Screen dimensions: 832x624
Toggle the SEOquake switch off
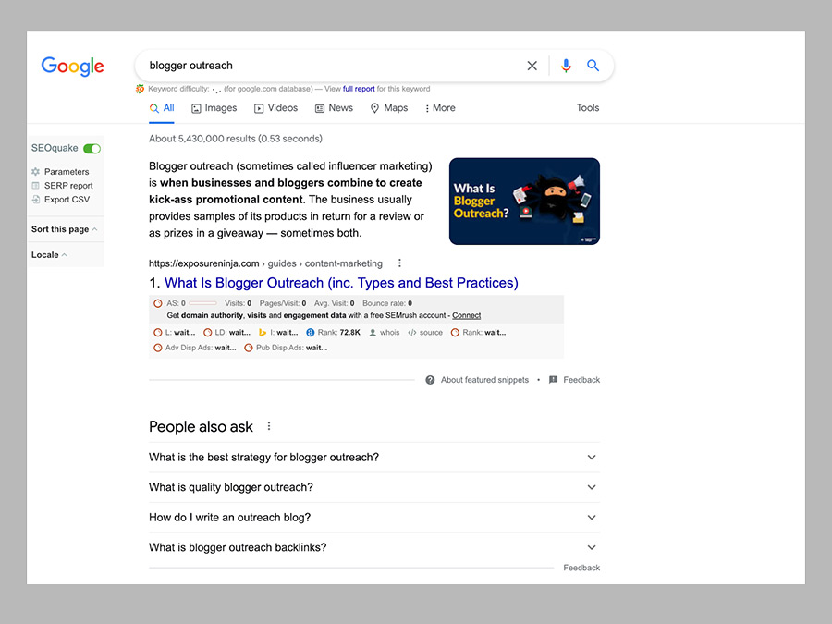pyautogui.click(x=92, y=148)
